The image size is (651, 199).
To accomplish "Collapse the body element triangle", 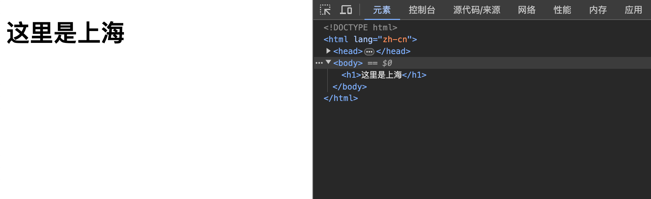I will click(328, 63).
